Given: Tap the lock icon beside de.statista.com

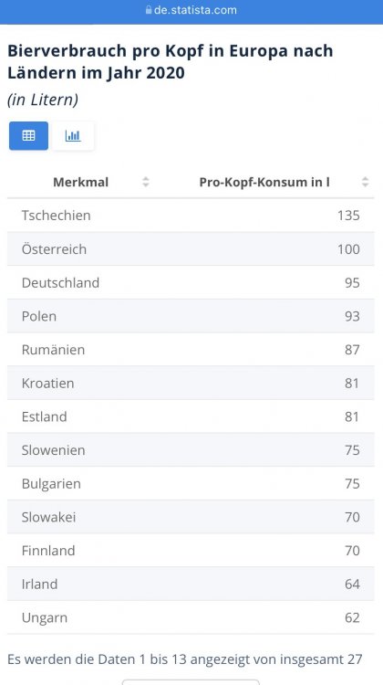Looking at the screenshot, I should tap(149, 10).
